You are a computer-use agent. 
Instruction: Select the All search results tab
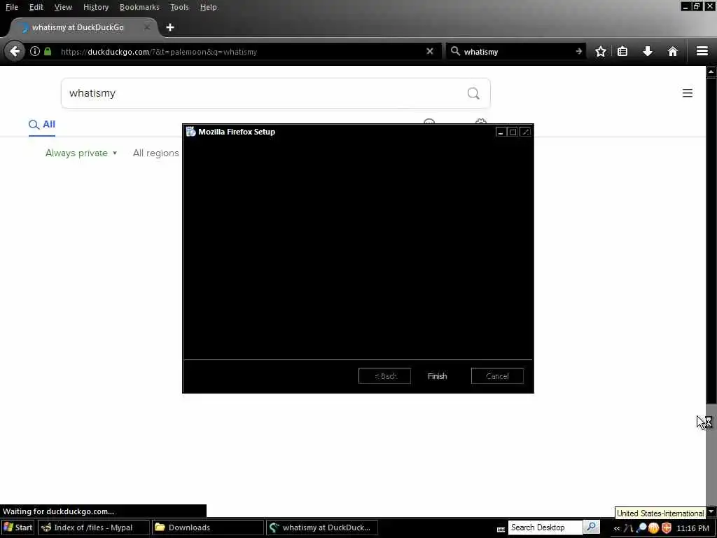42,125
